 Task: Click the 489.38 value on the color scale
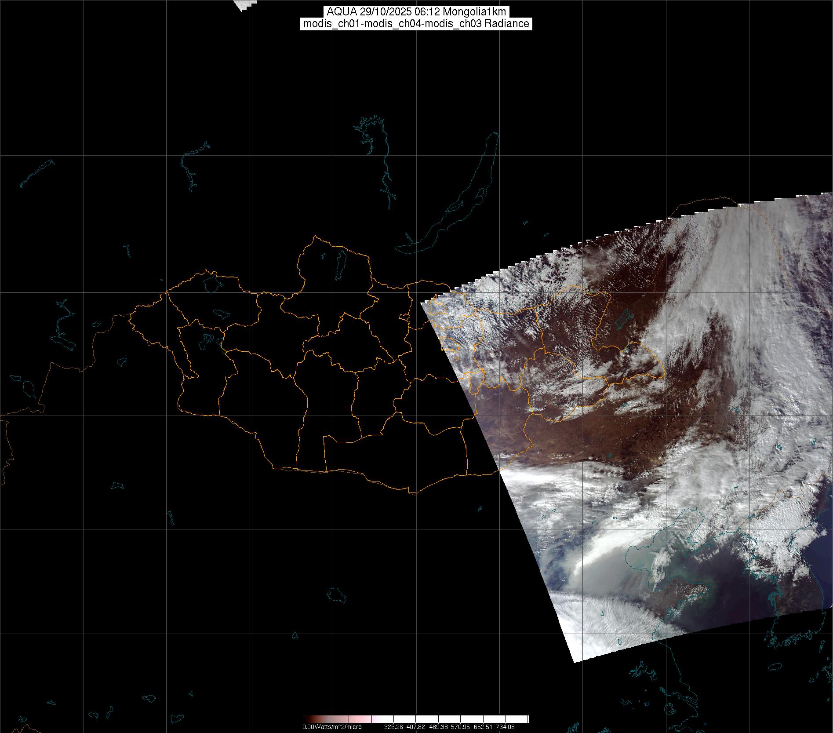pyautogui.click(x=438, y=727)
